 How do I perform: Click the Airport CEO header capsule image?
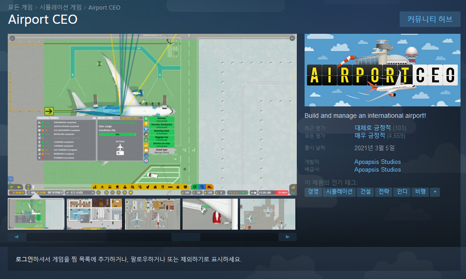pyautogui.click(x=382, y=70)
